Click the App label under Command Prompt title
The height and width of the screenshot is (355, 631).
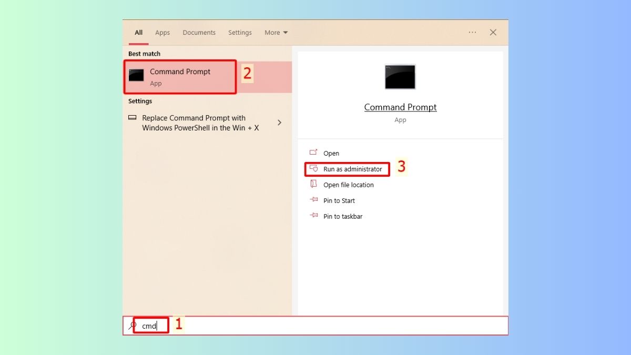click(400, 120)
